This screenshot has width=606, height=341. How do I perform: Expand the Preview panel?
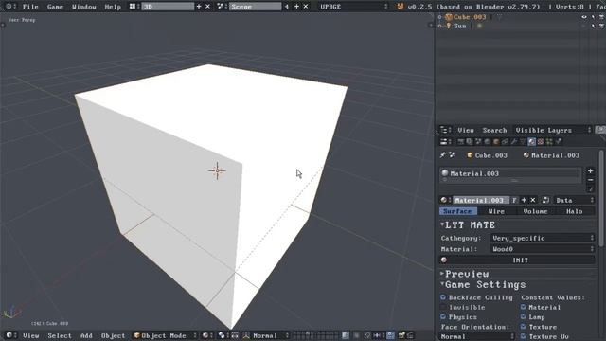tap(442, 274)
